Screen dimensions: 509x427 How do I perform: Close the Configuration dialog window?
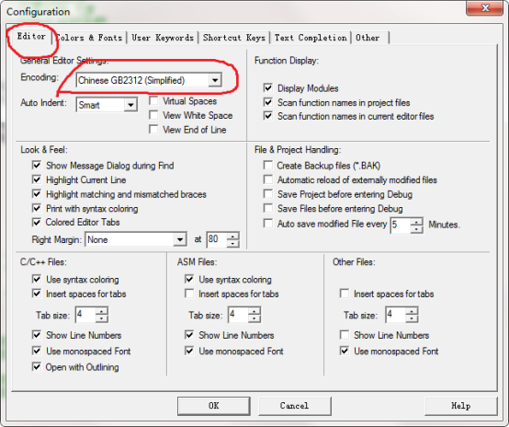pyautogui.click(x=485, y=7)
